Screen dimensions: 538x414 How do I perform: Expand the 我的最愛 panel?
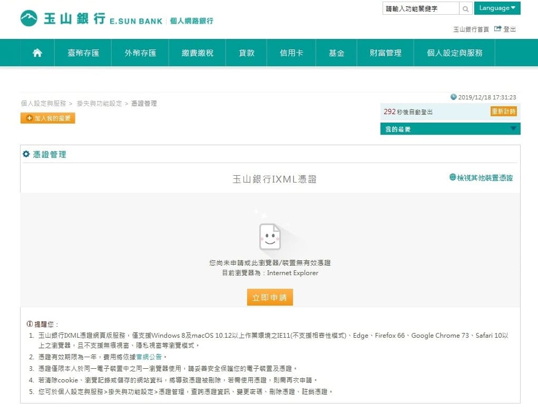[450, 129]
